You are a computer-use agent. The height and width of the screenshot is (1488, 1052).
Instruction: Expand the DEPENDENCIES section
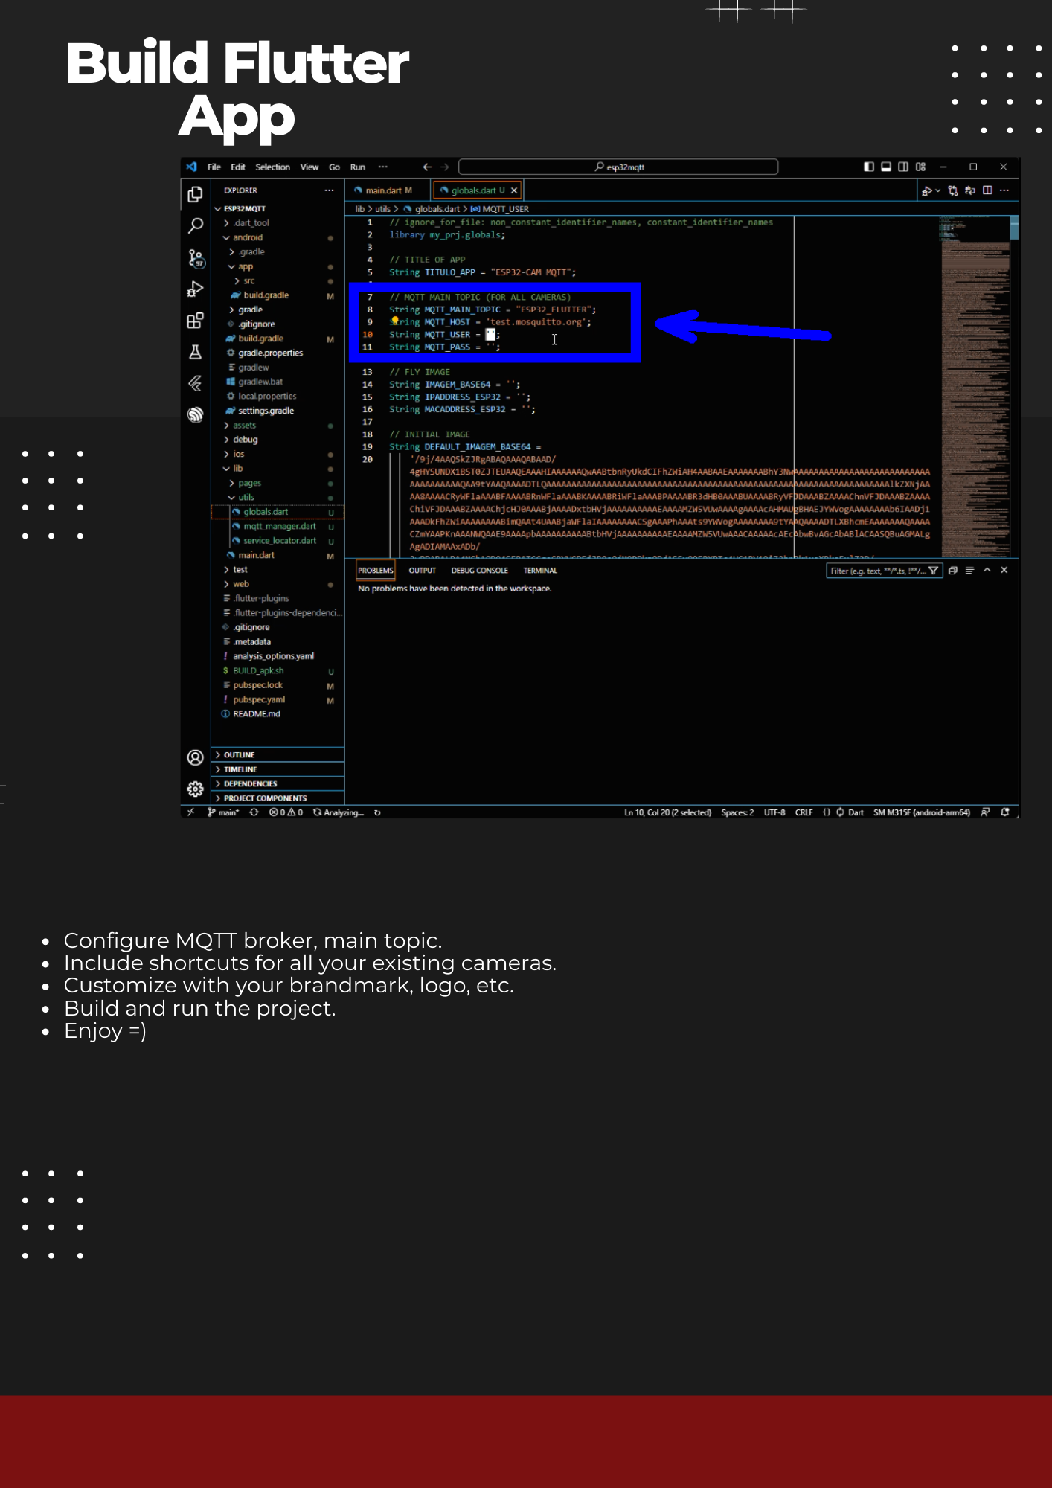278,784
